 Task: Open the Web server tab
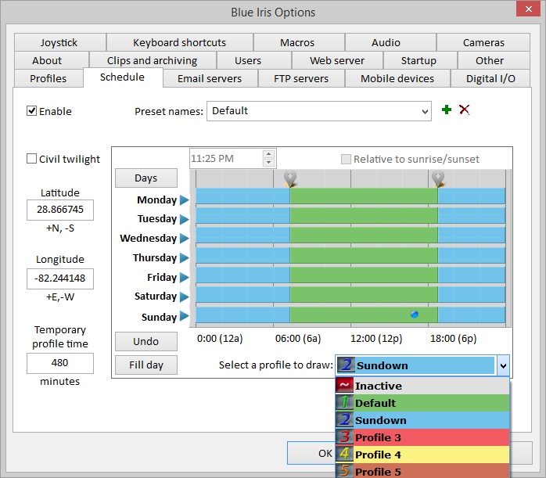click(337, 60)
